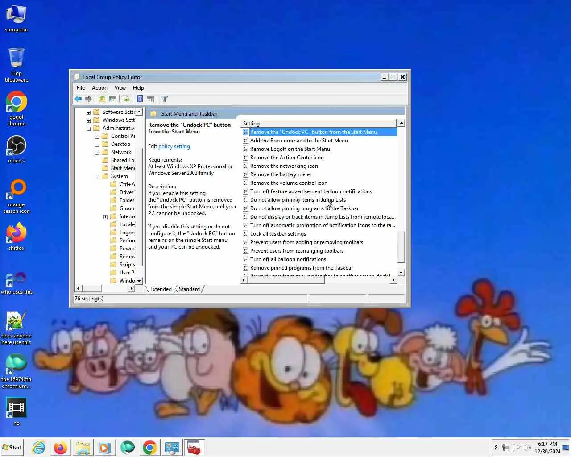Open the gogol chrume desktop icon

[17, 109]
